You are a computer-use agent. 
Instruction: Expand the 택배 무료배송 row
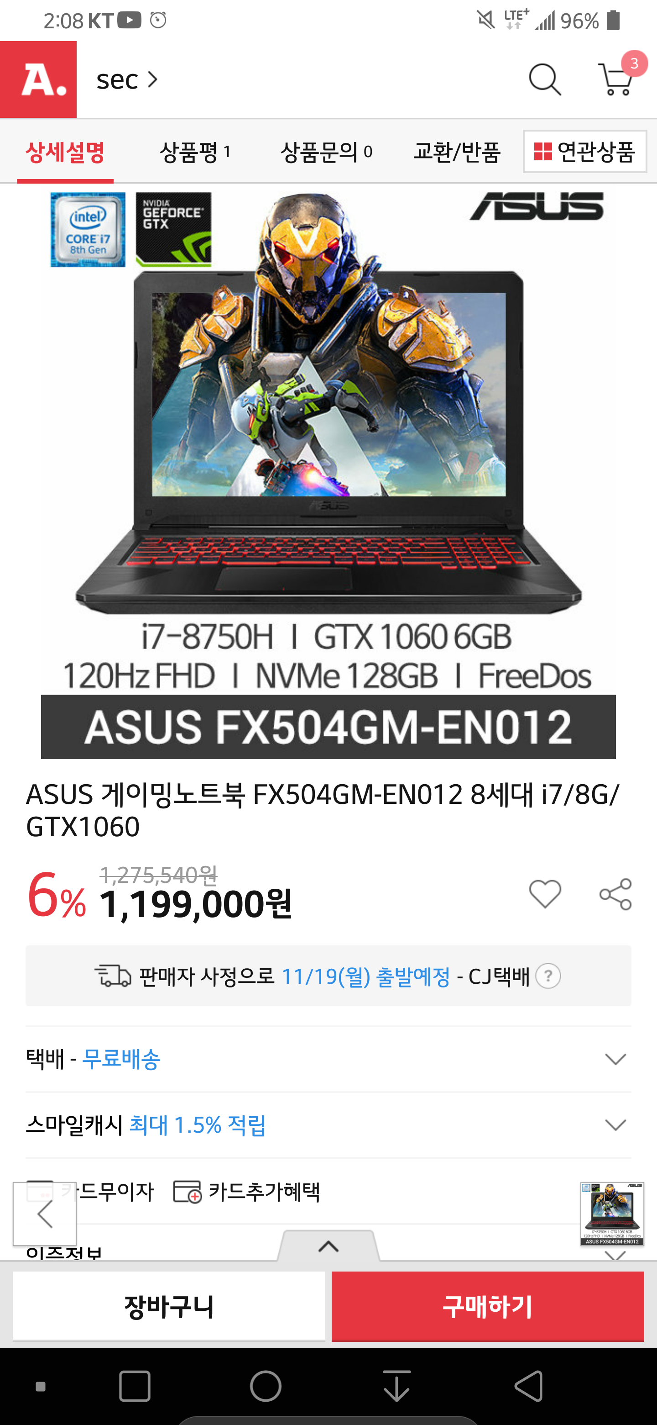click(328, 1059)
